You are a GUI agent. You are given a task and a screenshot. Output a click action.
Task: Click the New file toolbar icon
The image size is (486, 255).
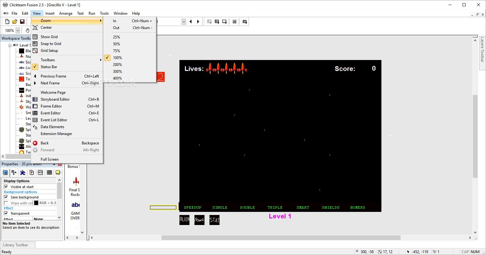click(7, 21)
